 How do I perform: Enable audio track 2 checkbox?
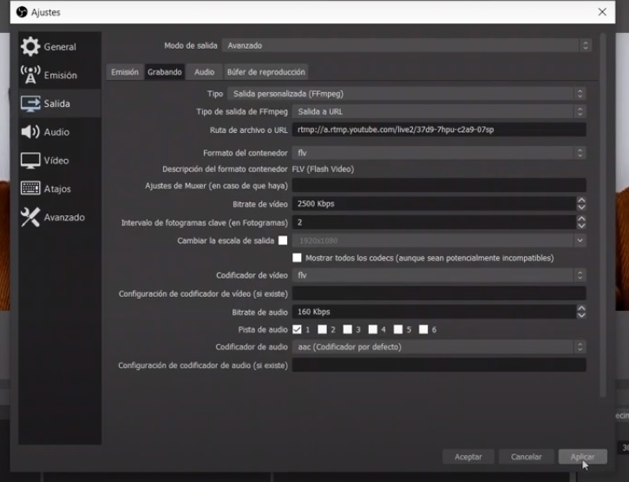coord(322,329)
